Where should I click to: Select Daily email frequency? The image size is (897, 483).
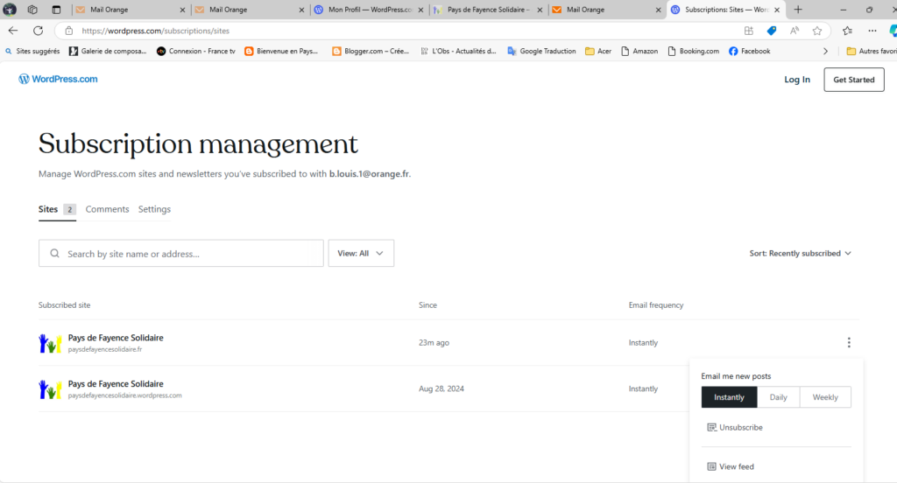(x=778, y=397)
